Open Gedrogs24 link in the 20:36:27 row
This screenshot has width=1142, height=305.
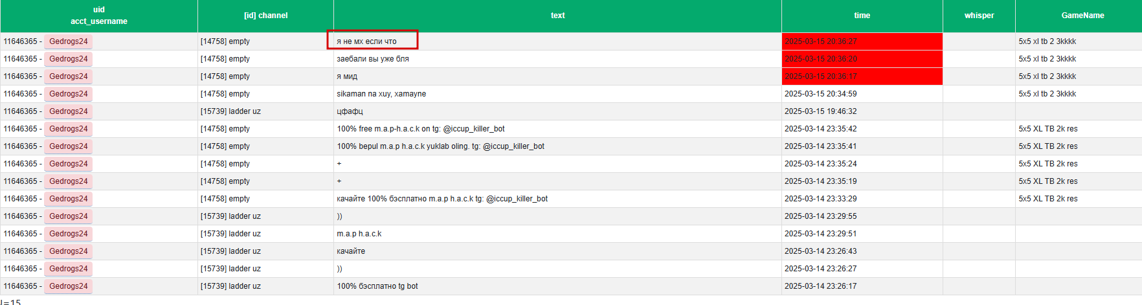pos(69,41)
